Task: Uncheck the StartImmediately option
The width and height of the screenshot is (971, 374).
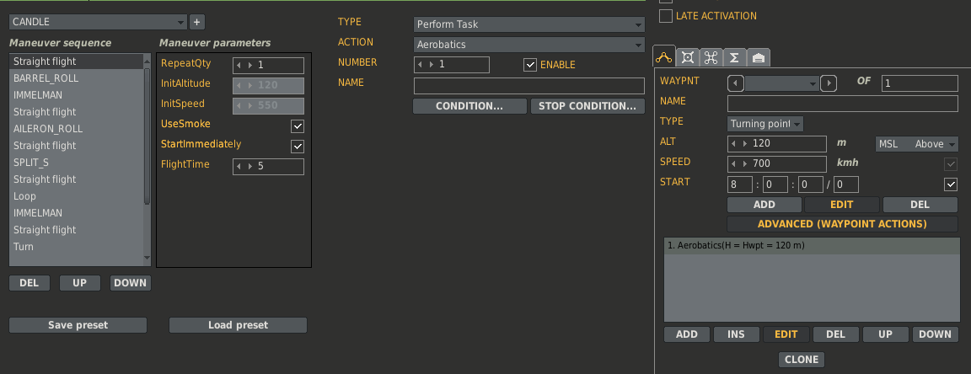Action: pyautogui.click(x=298, y=146)
